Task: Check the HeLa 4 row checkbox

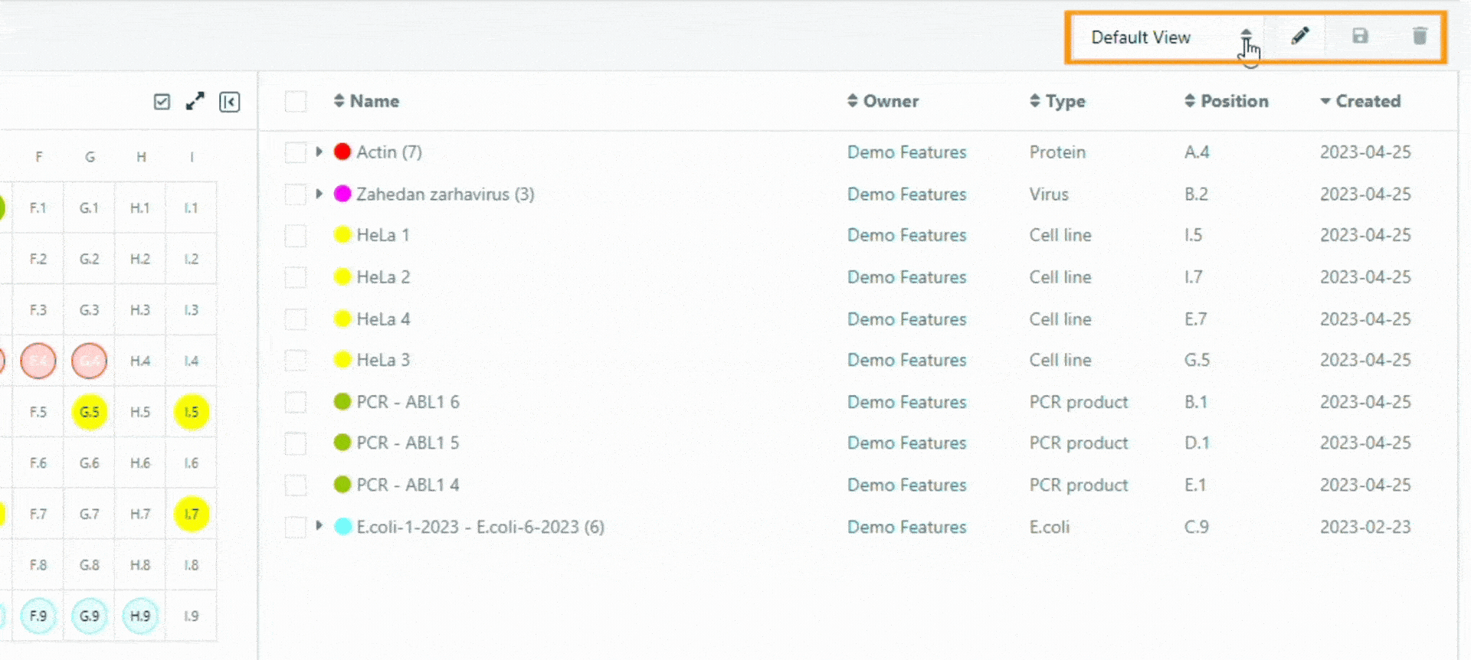Action: (x=296, y=319)
